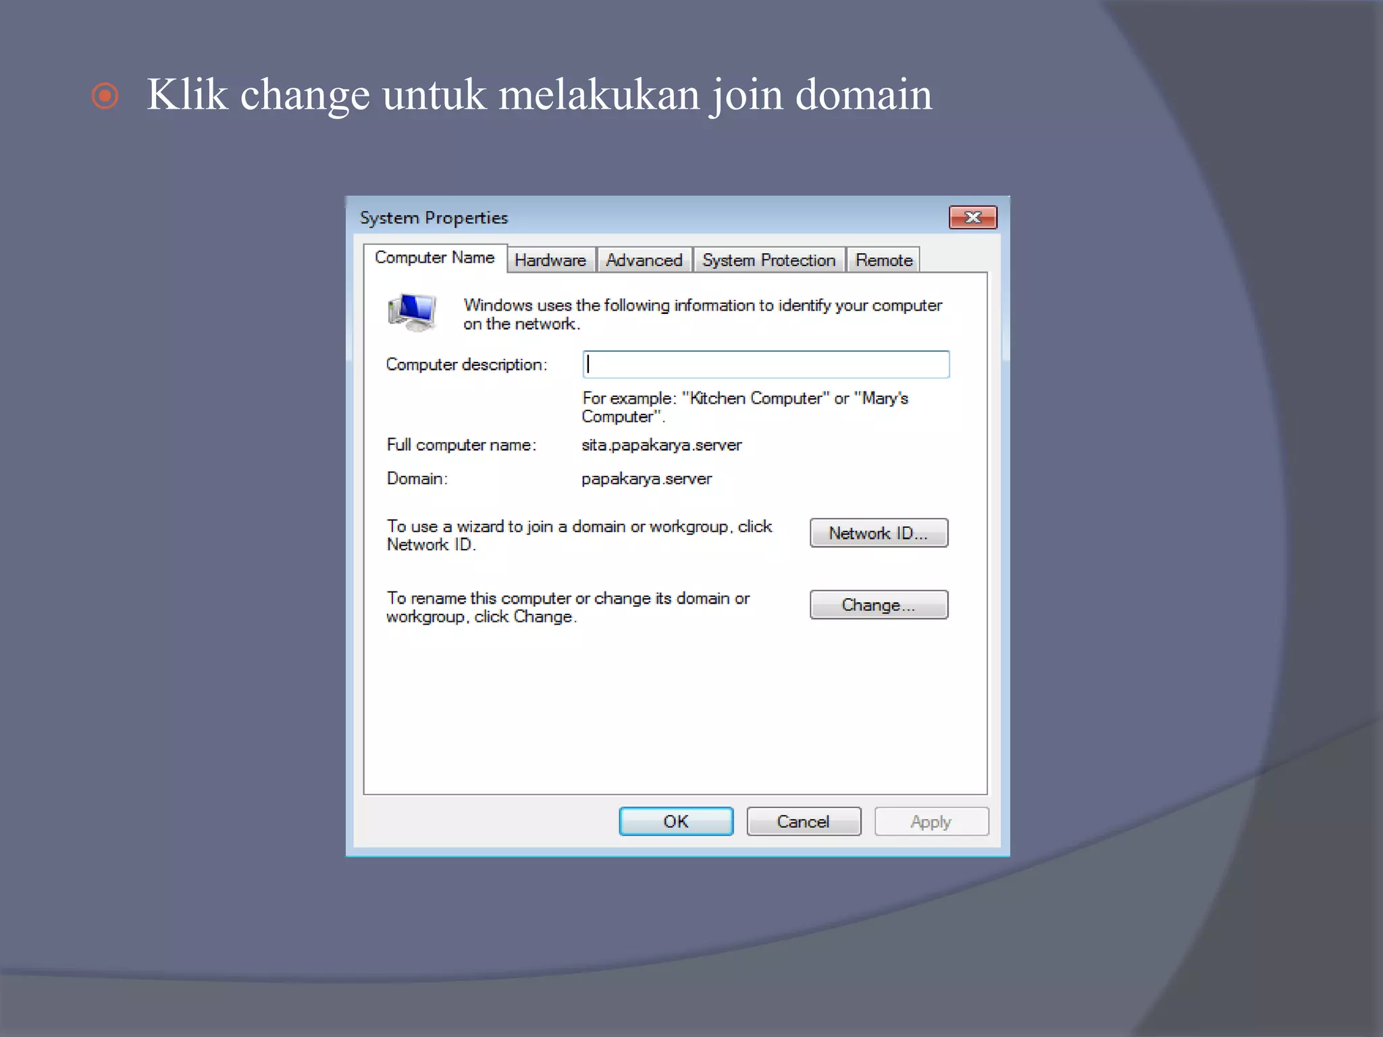Select the System Protection tab
Screen dimensions: 1383x1037
coord(768,260)
